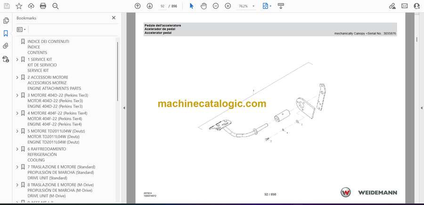424x205 pixels.
Task: Expand the 6 RAFFREDDAMENTO bookmark
Action: 17,149
